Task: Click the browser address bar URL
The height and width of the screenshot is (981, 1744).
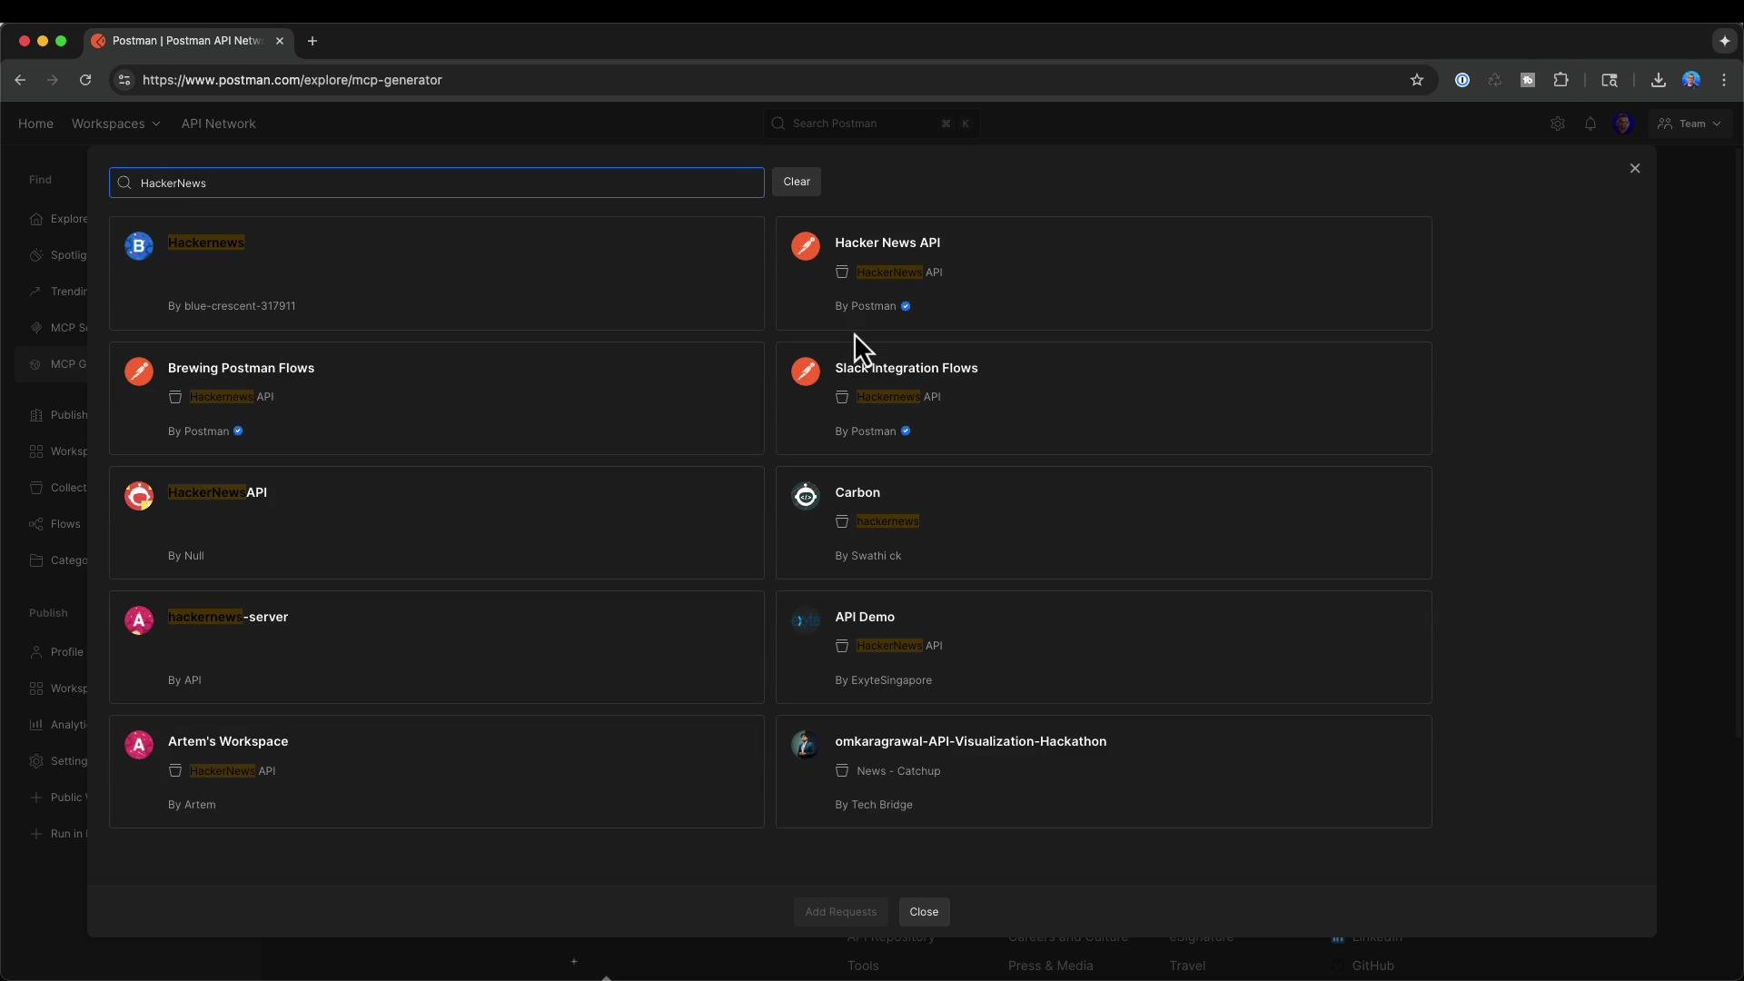Action: tap(292, 80)
